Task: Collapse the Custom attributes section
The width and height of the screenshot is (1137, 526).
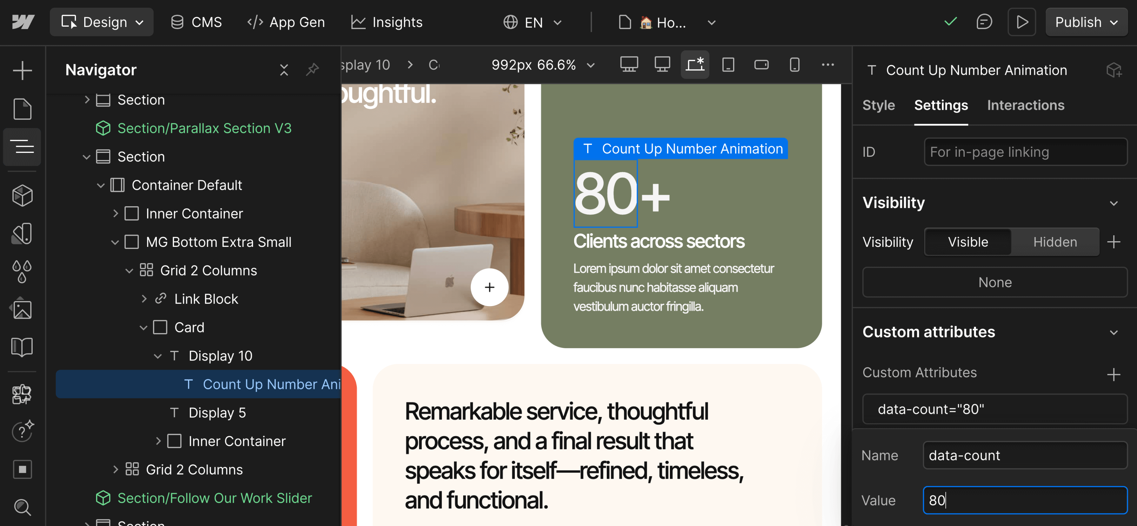Action: 1114,333
